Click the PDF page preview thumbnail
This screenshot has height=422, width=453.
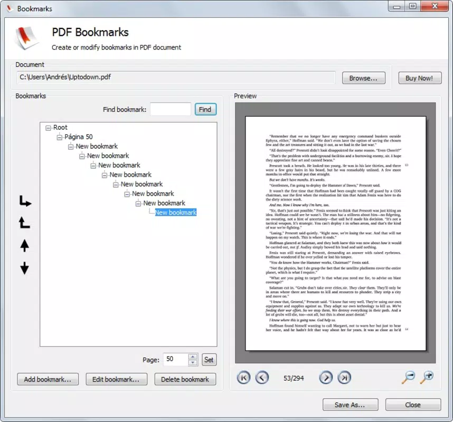335,233
